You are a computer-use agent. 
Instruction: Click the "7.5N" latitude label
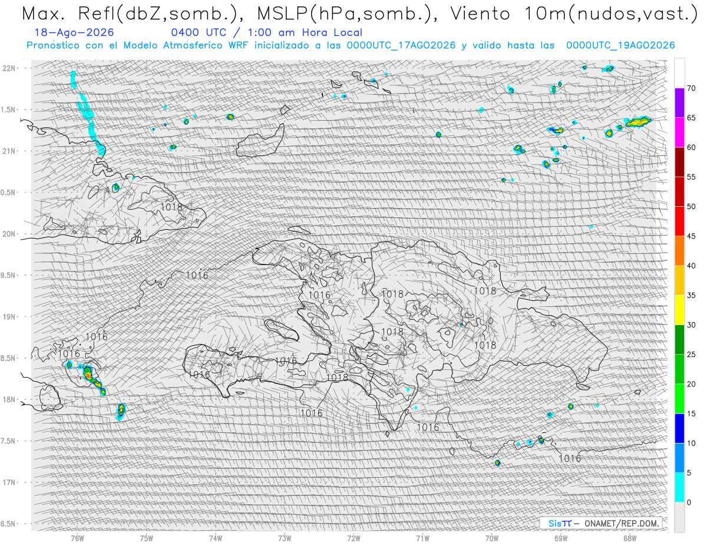tap(8, 441)
